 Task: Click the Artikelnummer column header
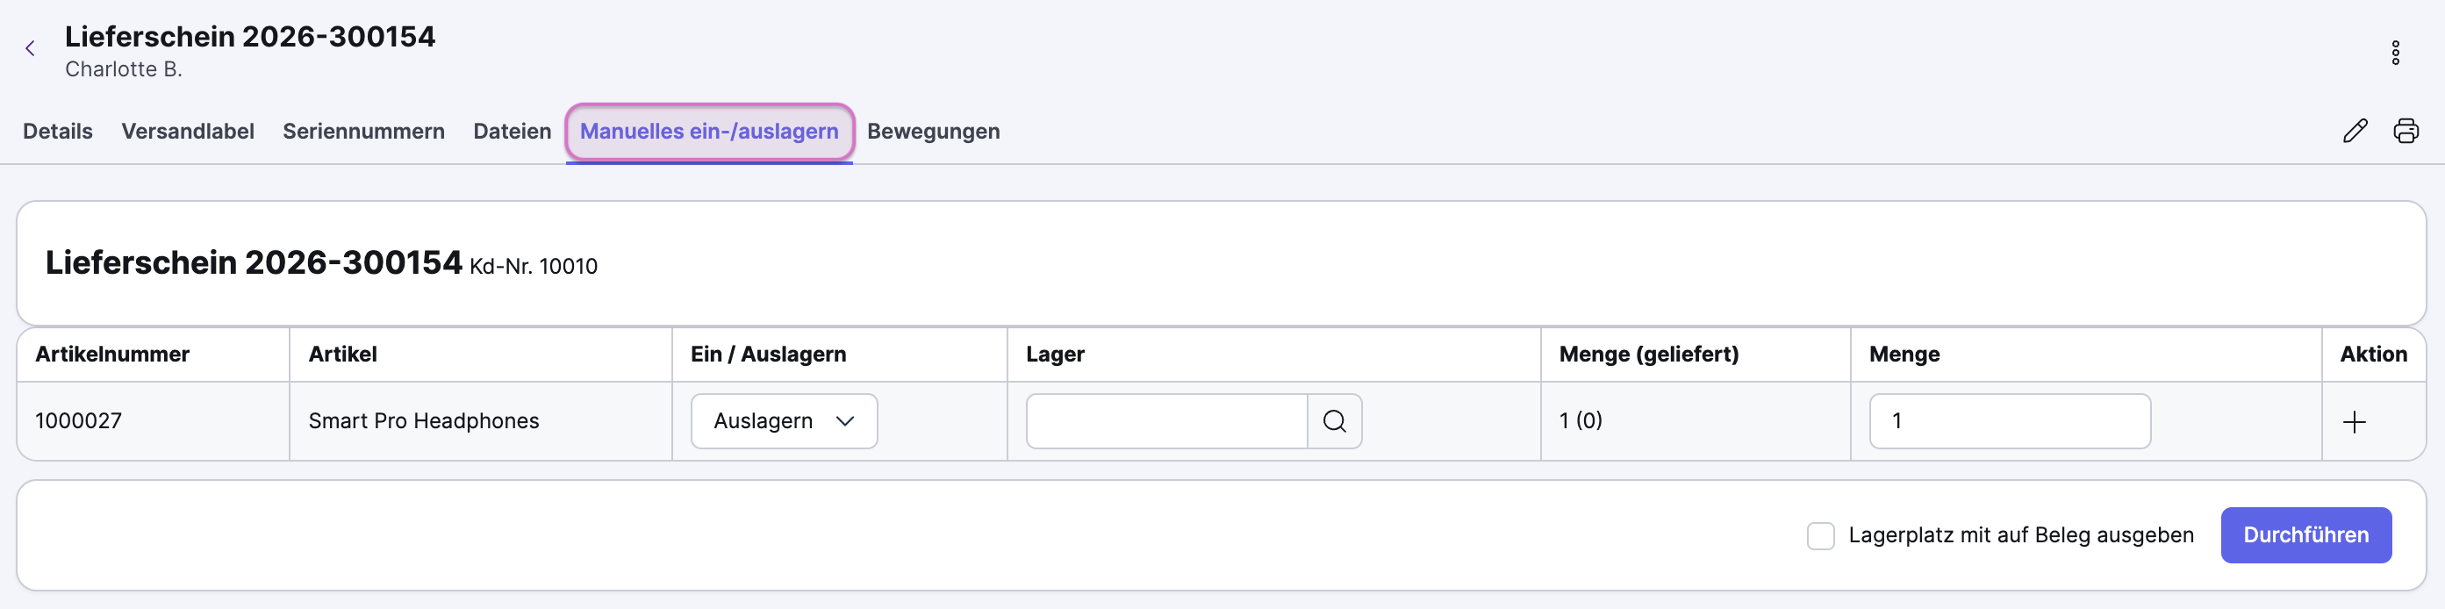coord(113,355)
